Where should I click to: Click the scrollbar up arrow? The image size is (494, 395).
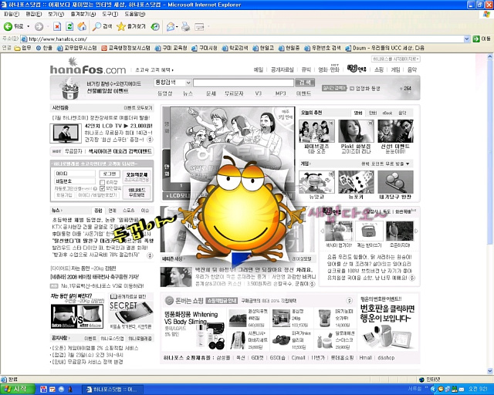coord(489,57)
